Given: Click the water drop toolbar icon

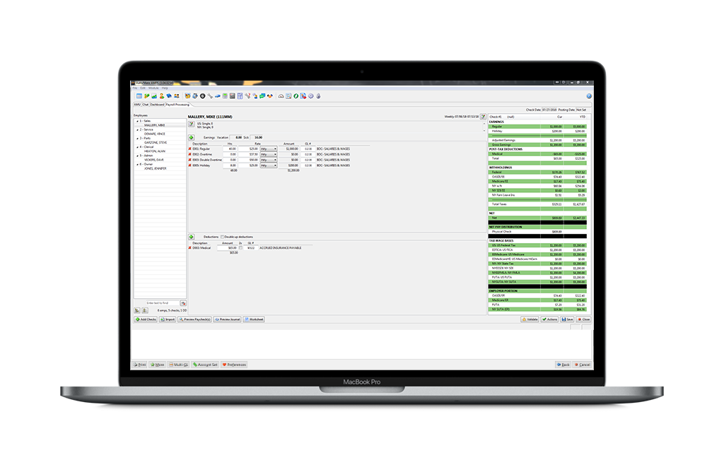Looking at the screenshot, I should pyautogui.click(x=319, y=96).
